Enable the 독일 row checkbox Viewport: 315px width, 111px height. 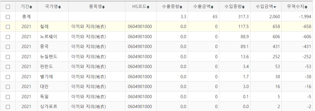pyautogui.click(x=8, y=97)
